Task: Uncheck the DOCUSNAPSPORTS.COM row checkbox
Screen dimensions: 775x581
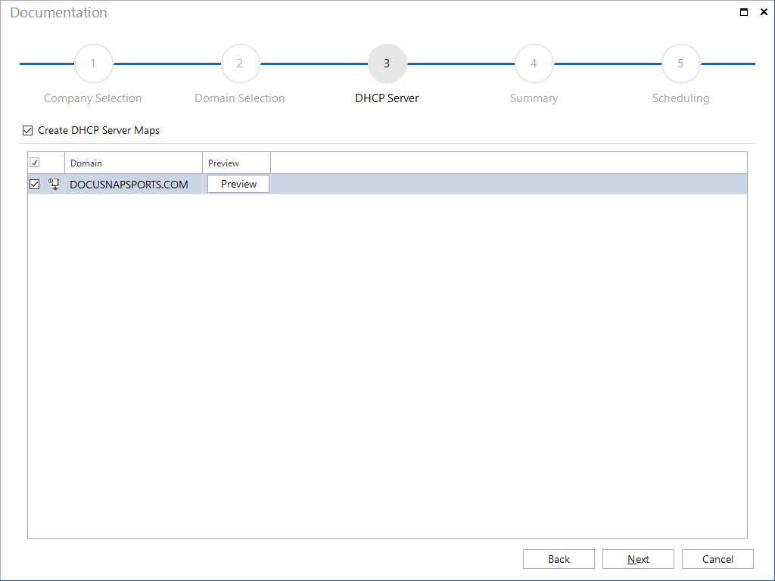Action: [x=35, y=185]
